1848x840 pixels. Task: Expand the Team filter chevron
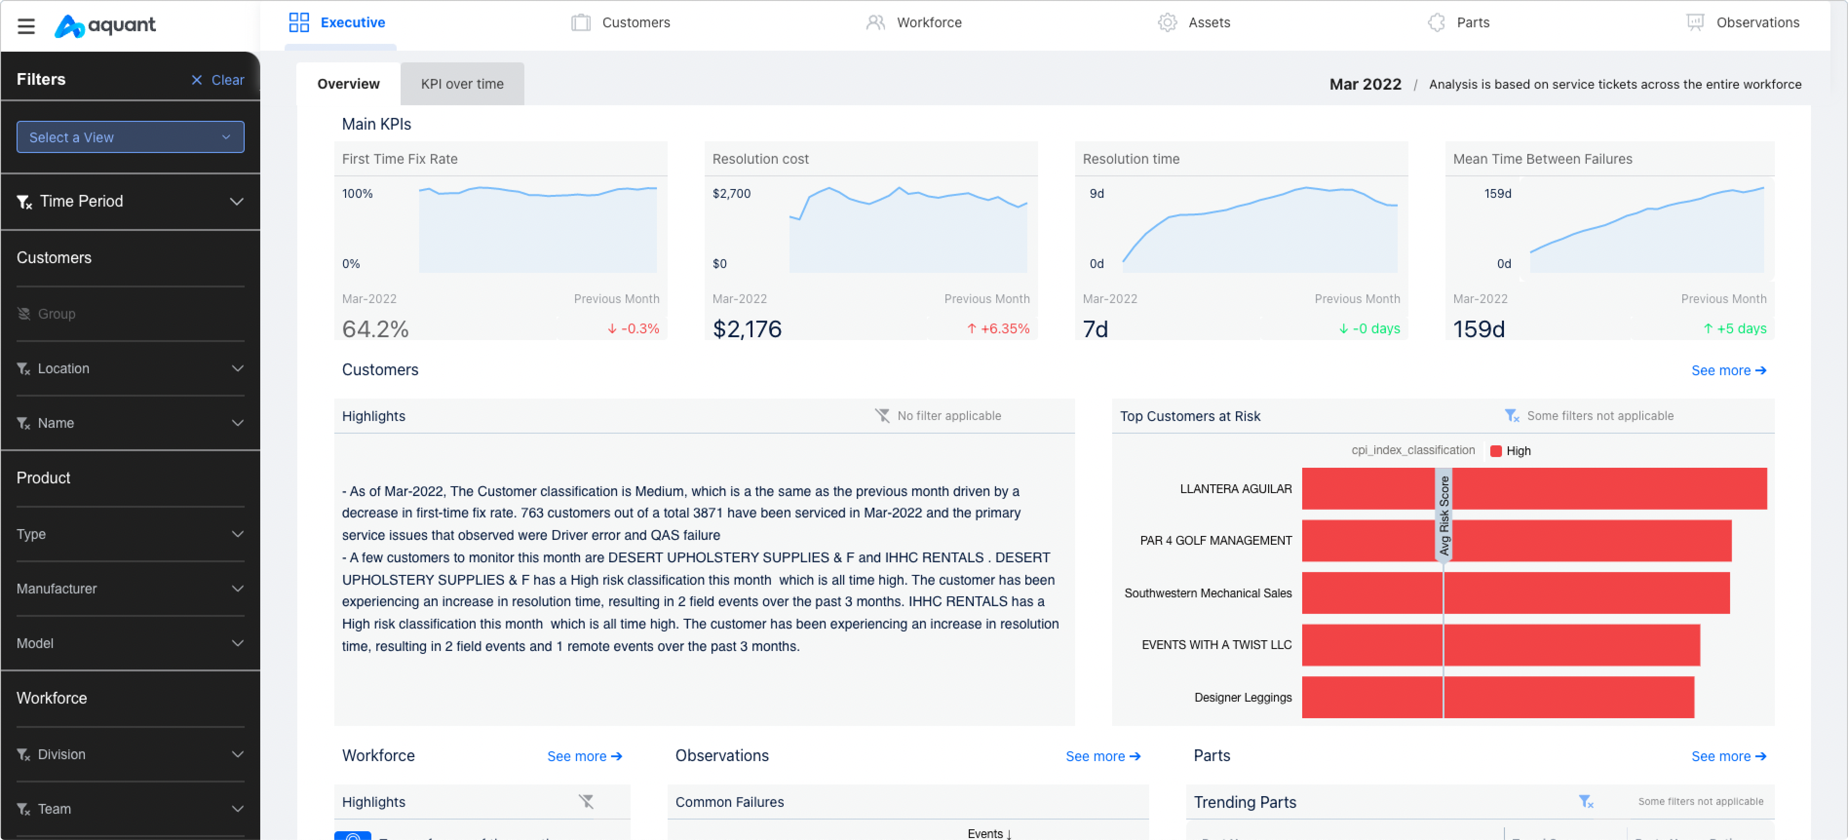click(x=237, y=809)
